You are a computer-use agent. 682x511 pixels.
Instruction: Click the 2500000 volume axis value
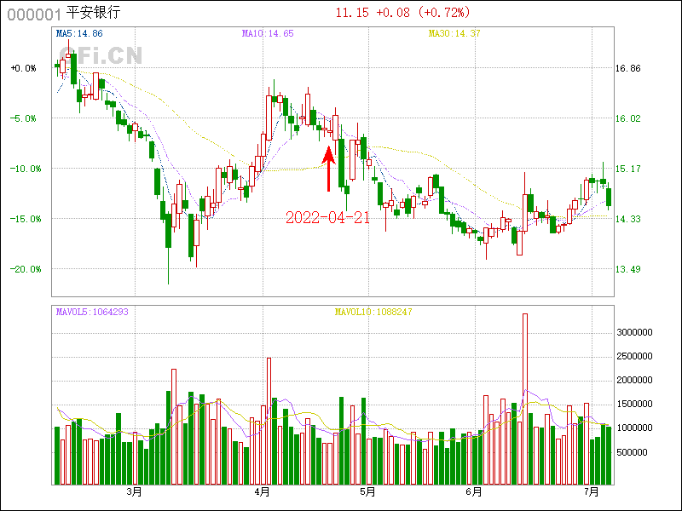[x=634, y=356]
